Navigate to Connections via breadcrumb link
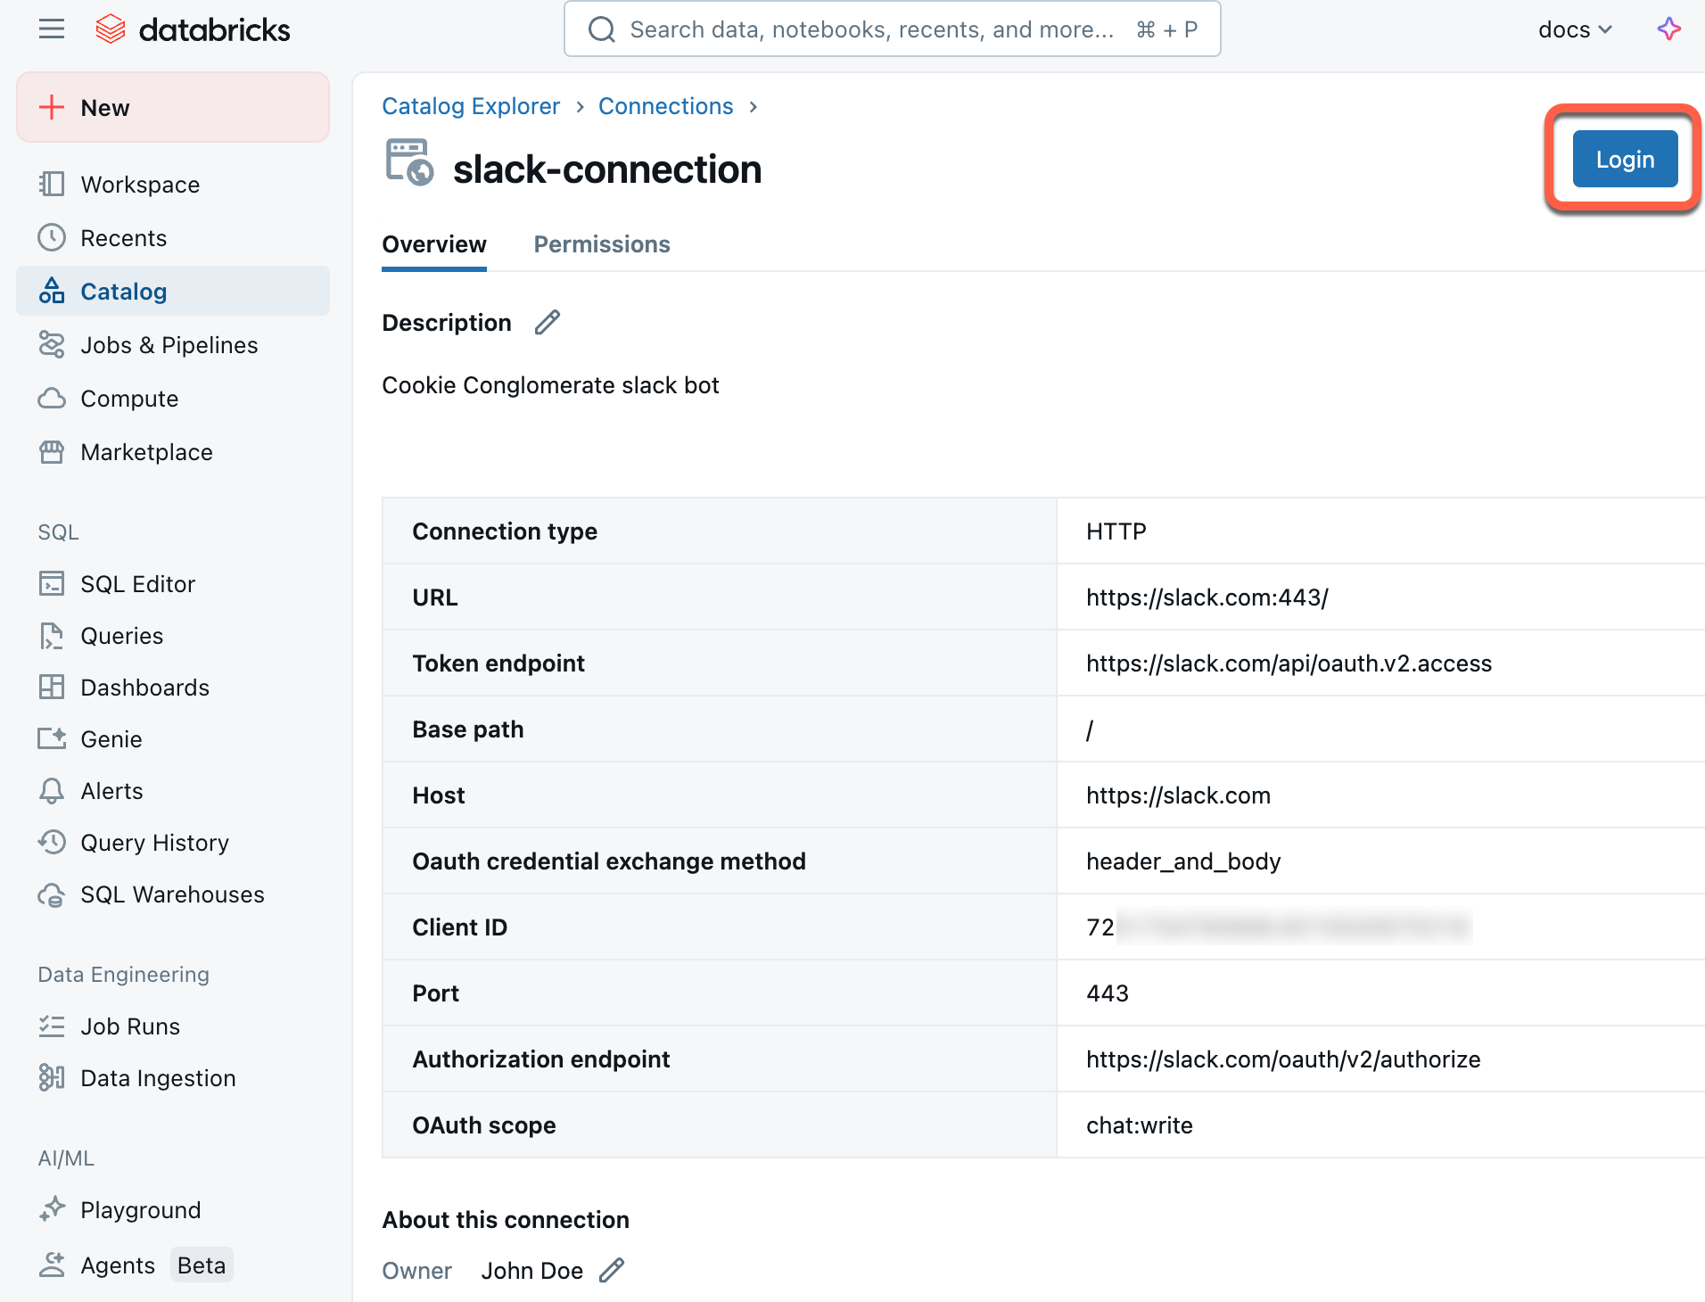Image resolution: width=1705 pixels, height=1302 pixels. click(x=666, y=106)
